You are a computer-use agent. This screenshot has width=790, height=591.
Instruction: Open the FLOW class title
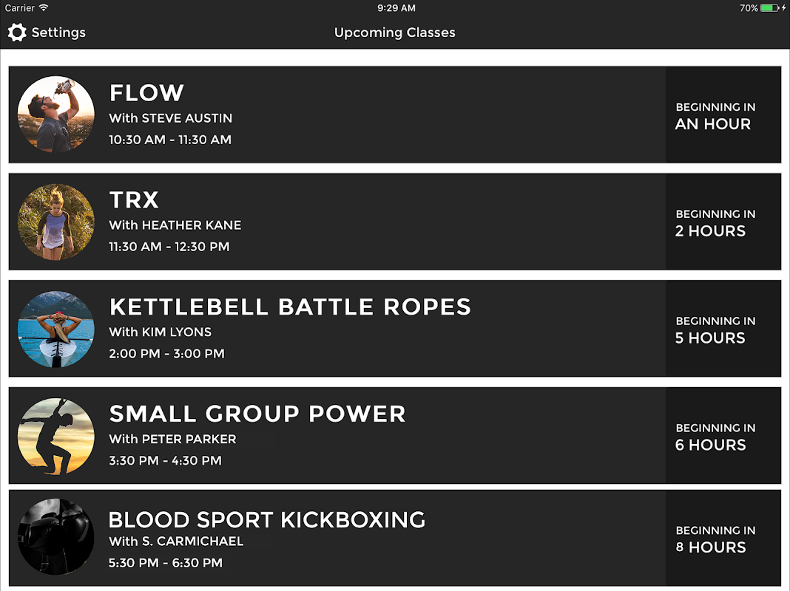(146, 93)
